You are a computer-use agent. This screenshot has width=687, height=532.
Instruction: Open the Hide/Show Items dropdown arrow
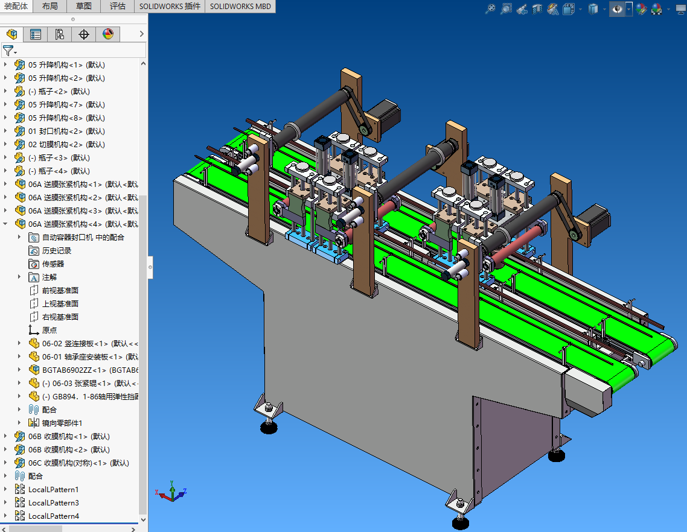pos(628,9)
